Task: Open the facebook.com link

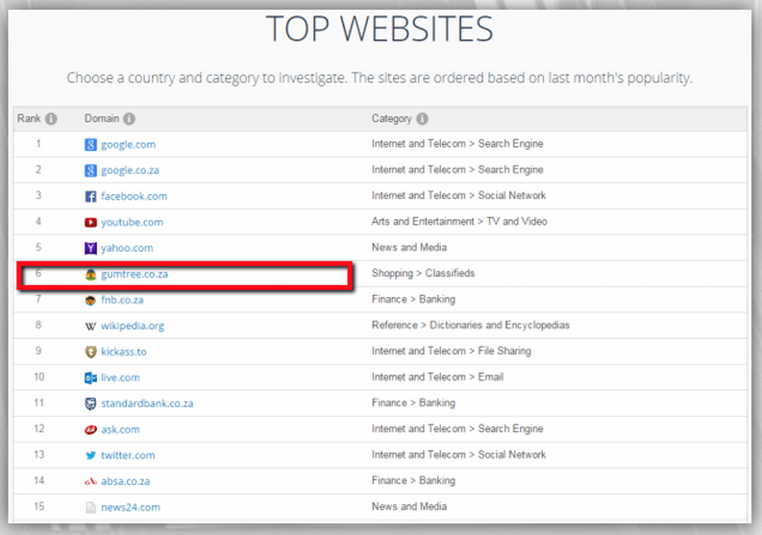Action: pos(135,196)
